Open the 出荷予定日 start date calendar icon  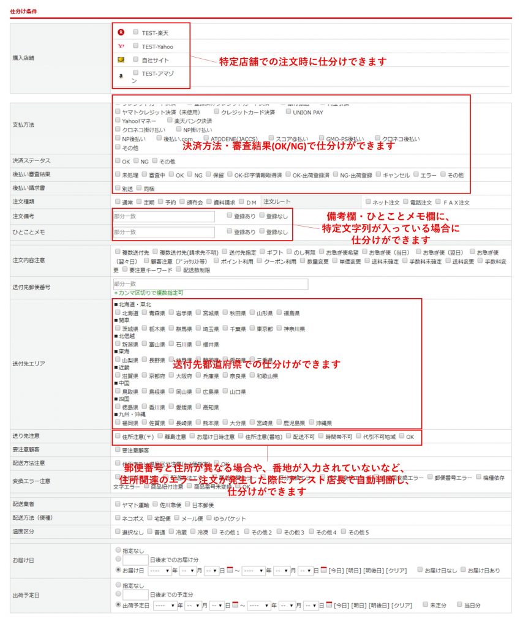(235, 604)
